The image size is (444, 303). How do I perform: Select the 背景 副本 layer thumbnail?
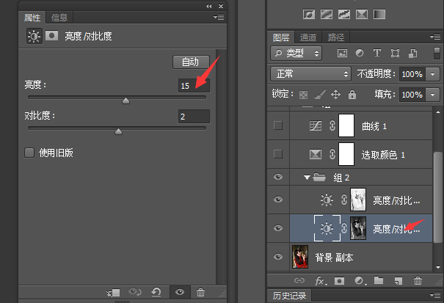[x=300, y=257]
